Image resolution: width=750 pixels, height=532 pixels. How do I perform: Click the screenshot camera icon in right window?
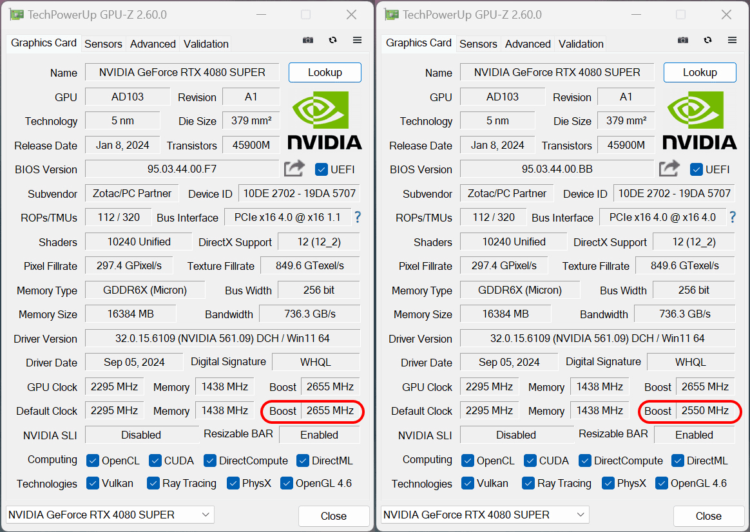pyautogui.click(x=683, y=40)
